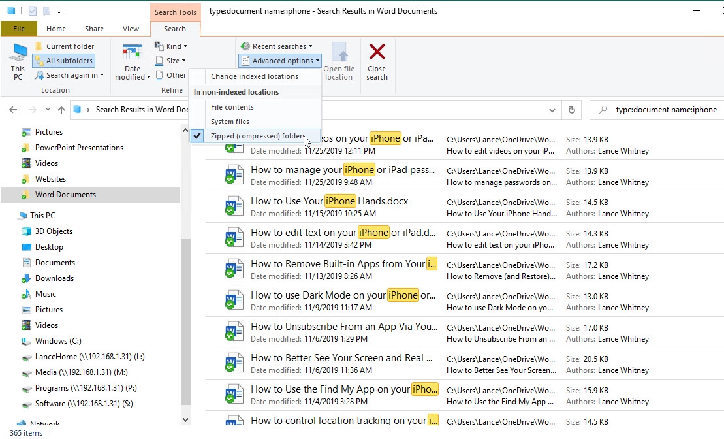Select All subfolders search location
The width and height of the screenshot is (724, 439).
[64, 61]
